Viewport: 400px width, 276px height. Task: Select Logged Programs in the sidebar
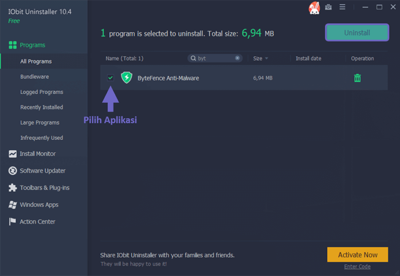tap(41, 92)
